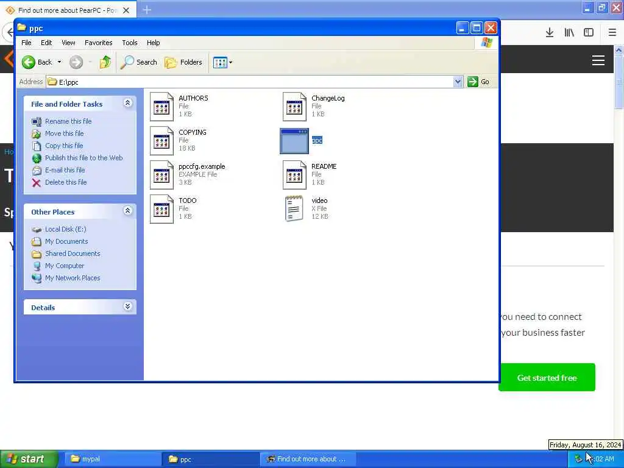Open My Documents in Other Places
The height and width of the screenshot is (468, 624).
point(66,241)
